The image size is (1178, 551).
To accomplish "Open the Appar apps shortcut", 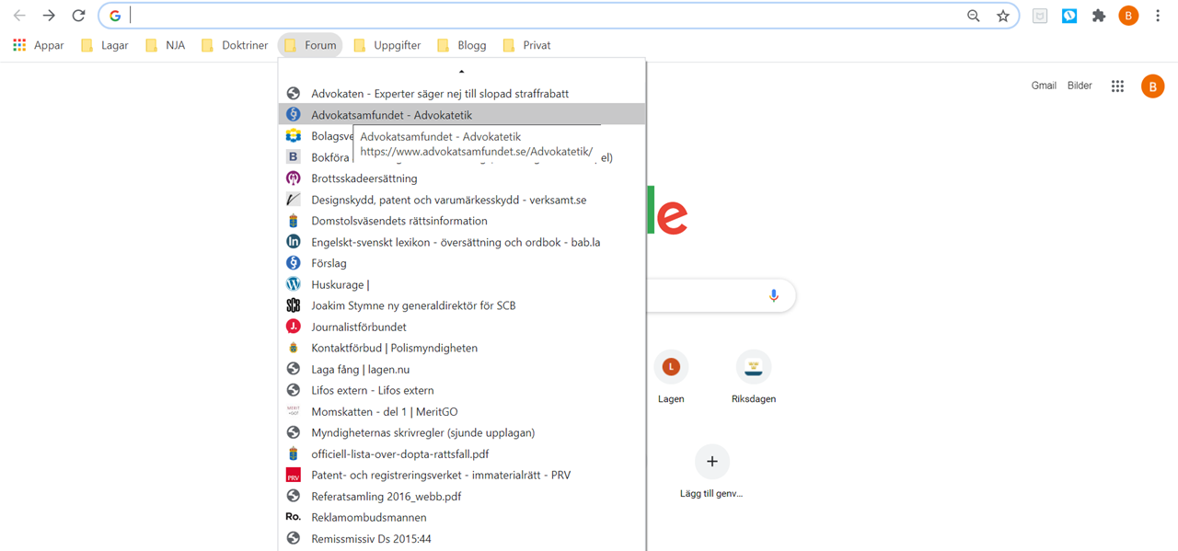I will click(x=39, y=45).
